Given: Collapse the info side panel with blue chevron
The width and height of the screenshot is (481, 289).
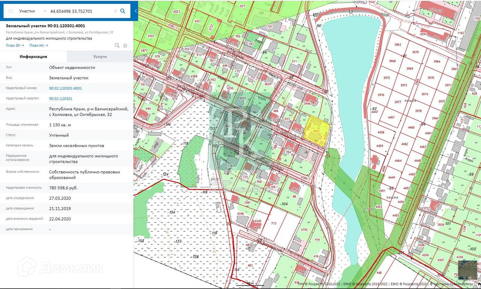Looking at the screenshot, I should pos(136,11).
